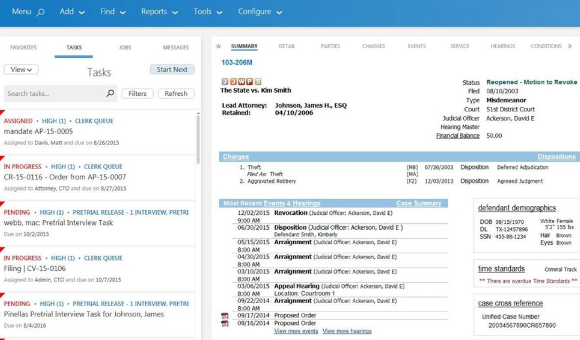Click case number 103-206M

(237, 63)
